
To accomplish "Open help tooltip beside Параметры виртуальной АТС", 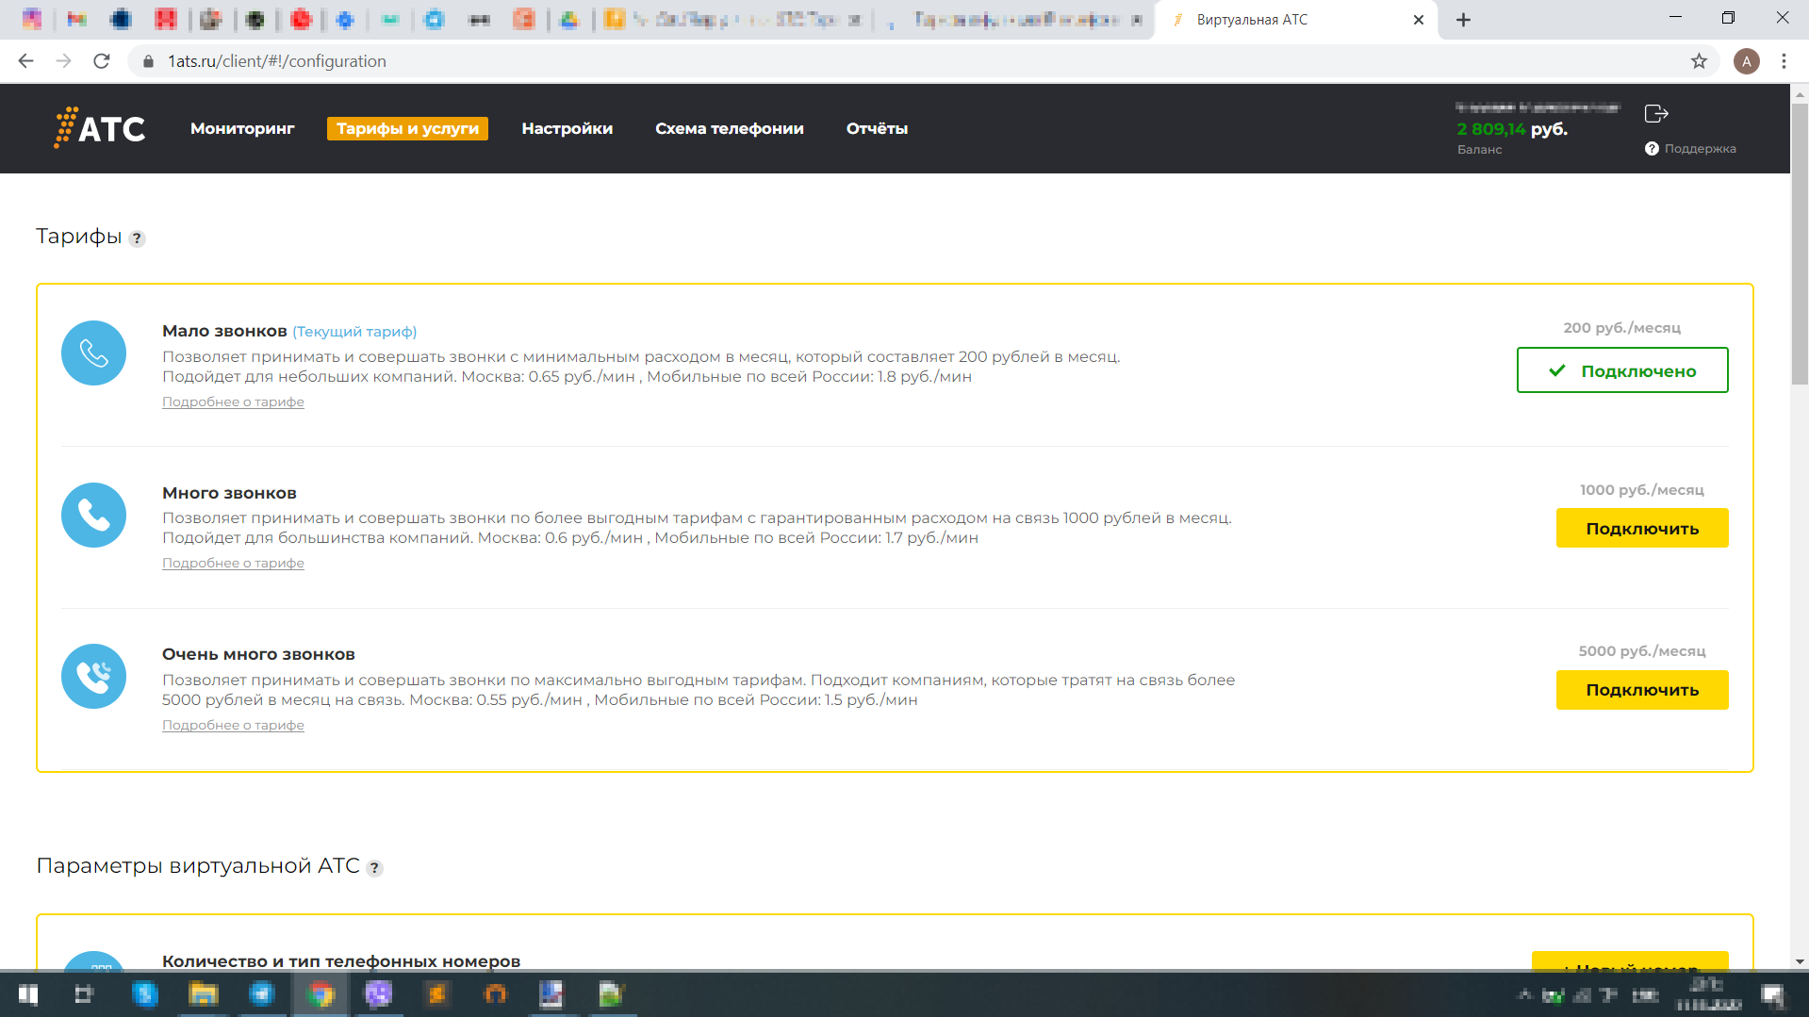I will point(374,868).
